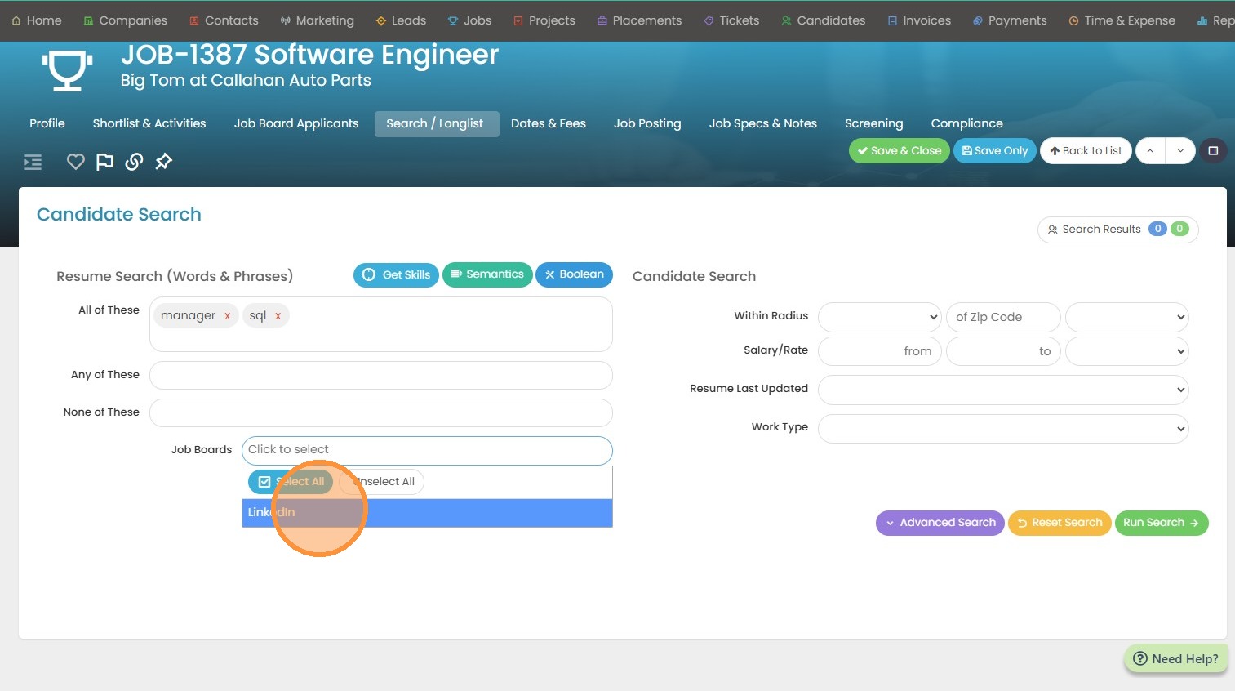Screen dimensions: 1235x691
Task: Switch to Job Posting tab
Action: (x=647, y=123)
